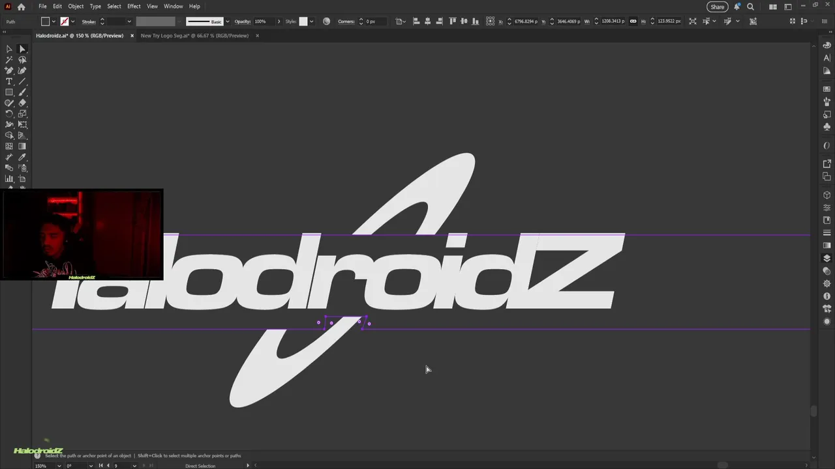Screen dimensions: 835x469
Task: Activate the Pen tool
Action: (9, 70)
